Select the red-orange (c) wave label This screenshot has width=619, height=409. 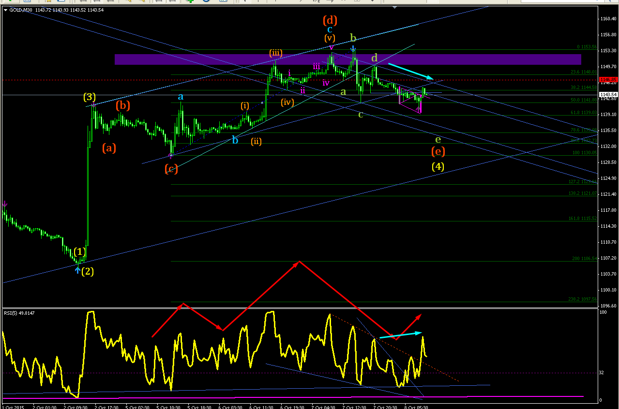[x=171, y=169]
